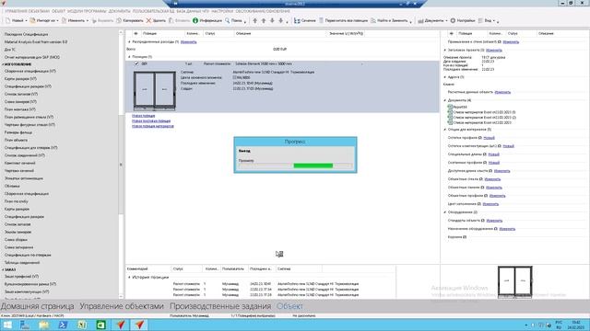590x331 pixels.
Task: Open the Документы toolbar dropdown arrow
Action: (x=446, y=20)
